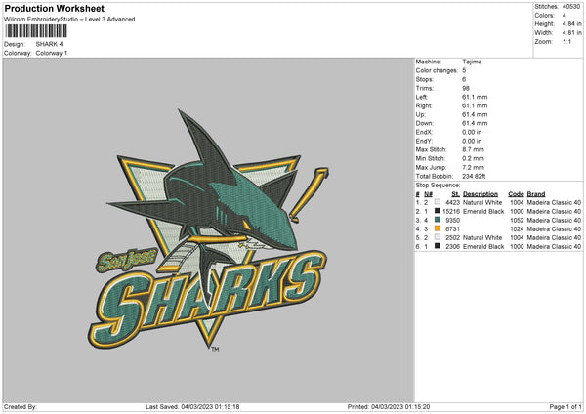This screenshot has width=586, height=414.
Task: Click the Code column header
Action: (517, 193)
